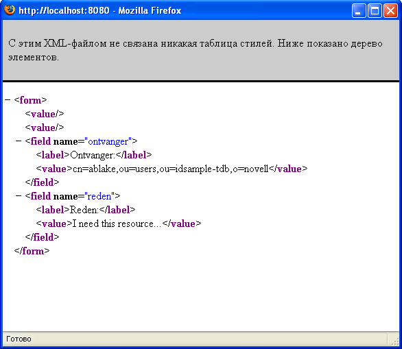402x349 pixels.
Task: Click the Reden: label element
Action: pos(86,210)
